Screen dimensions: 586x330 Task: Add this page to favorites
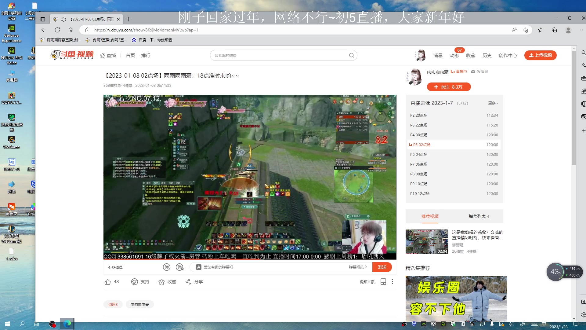525,30
